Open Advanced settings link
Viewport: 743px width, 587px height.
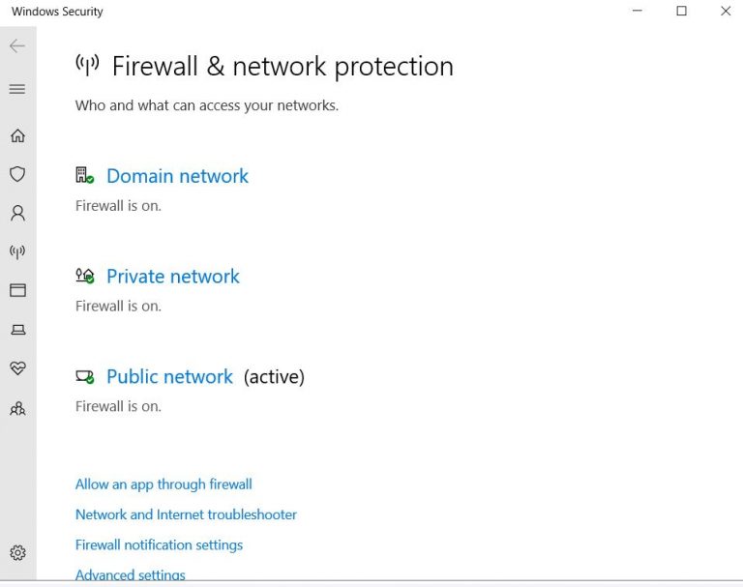coord(130,575)
